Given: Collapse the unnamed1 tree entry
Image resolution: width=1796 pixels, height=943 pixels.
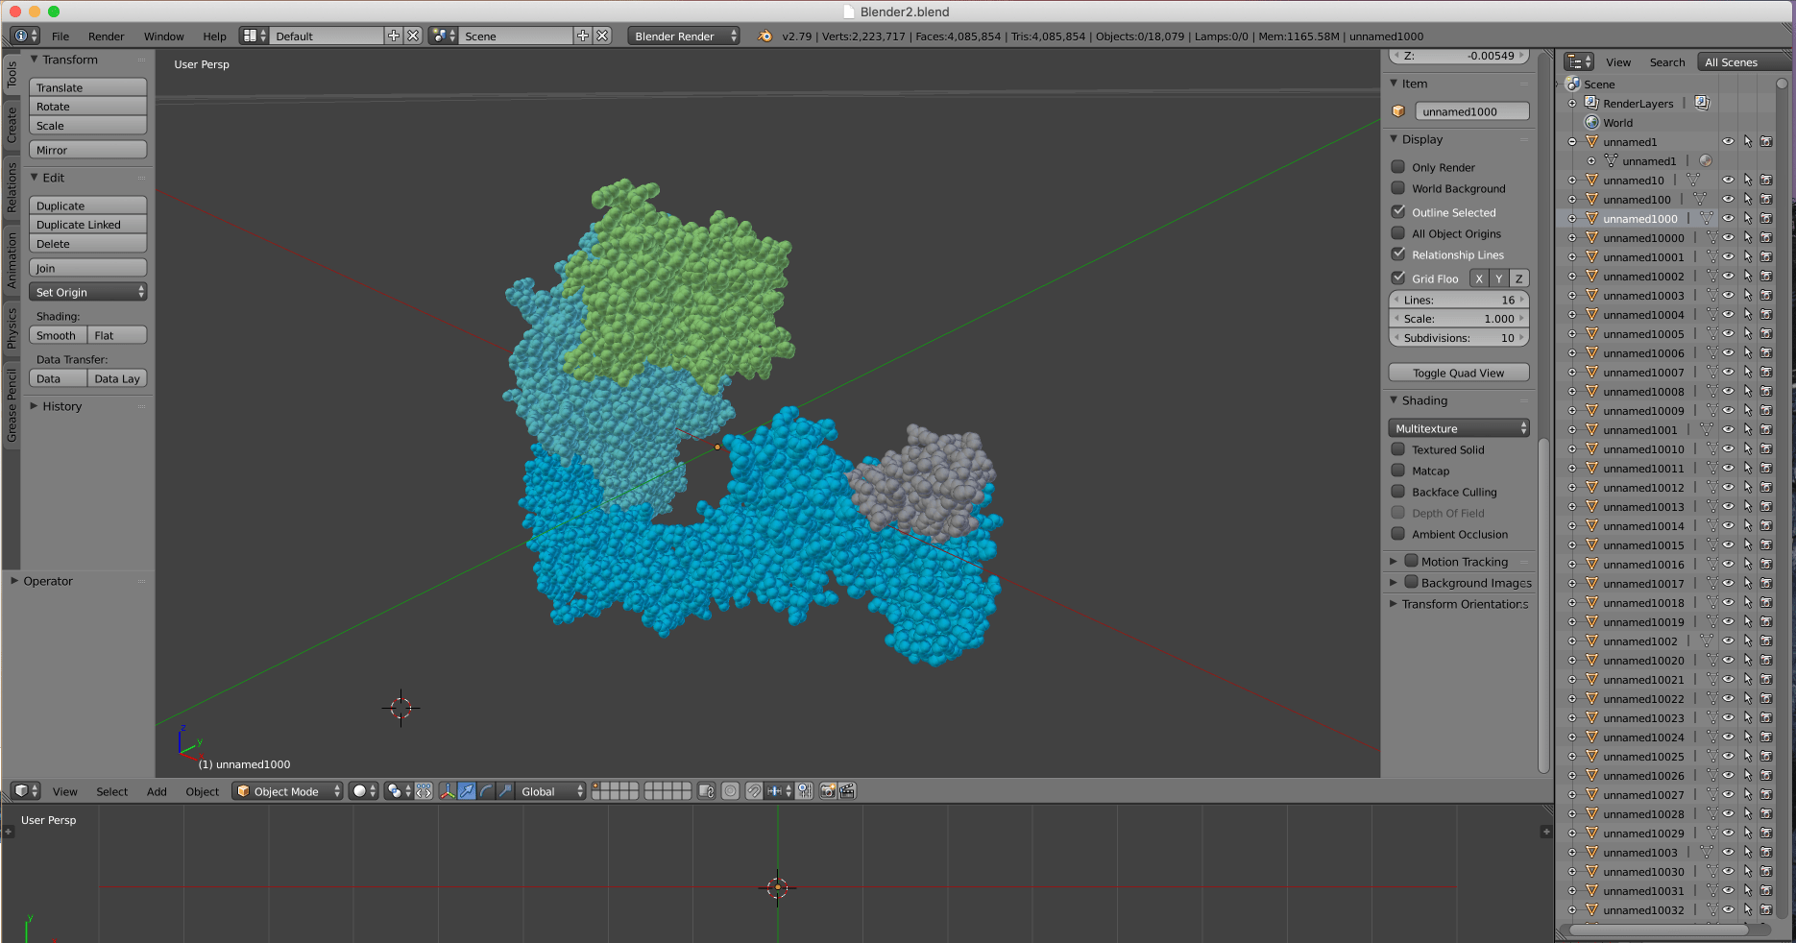Looking at the screenshot, I should pyautogui.click(x=1571, y=141).
